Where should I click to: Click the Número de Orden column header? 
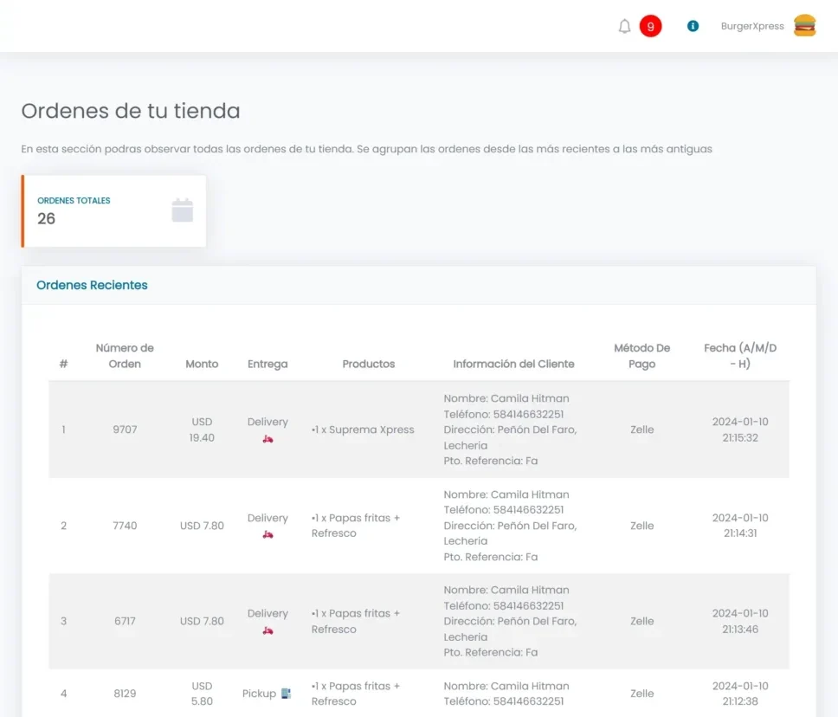125,356
